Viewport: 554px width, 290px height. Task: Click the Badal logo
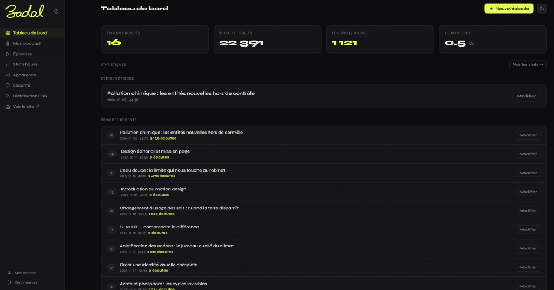pyautogui.click(x=25, y=11)
